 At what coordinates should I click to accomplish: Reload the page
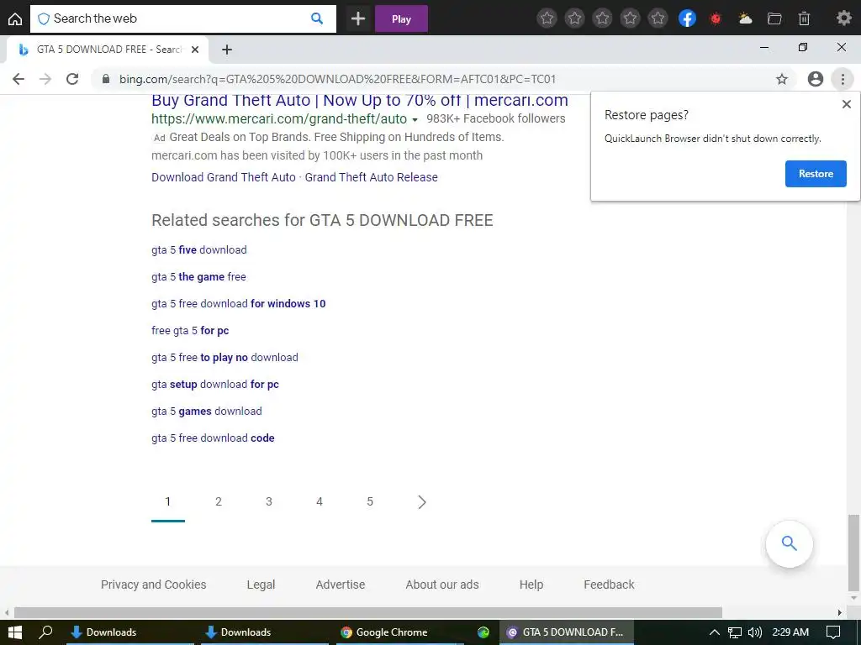(x=72, y=79)
